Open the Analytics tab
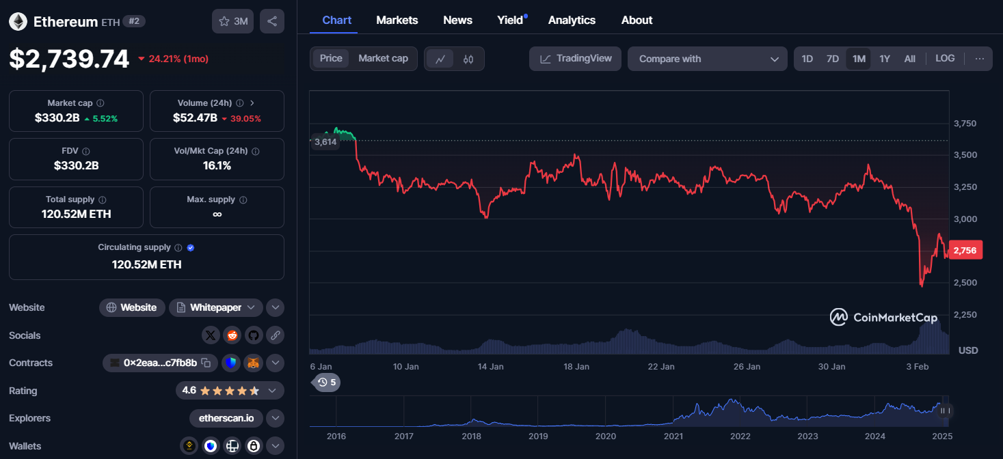This screenshot has width=1003, height=459. click(x=572, y=20)
